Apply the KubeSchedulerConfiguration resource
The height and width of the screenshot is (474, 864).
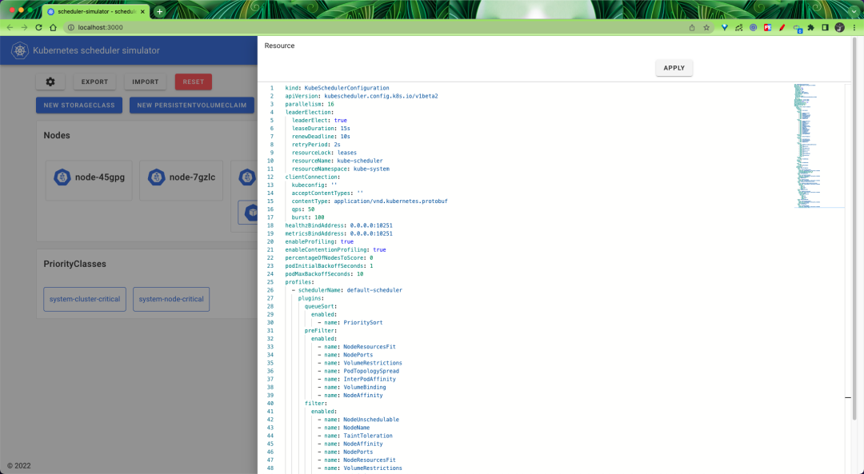point(674,68)
